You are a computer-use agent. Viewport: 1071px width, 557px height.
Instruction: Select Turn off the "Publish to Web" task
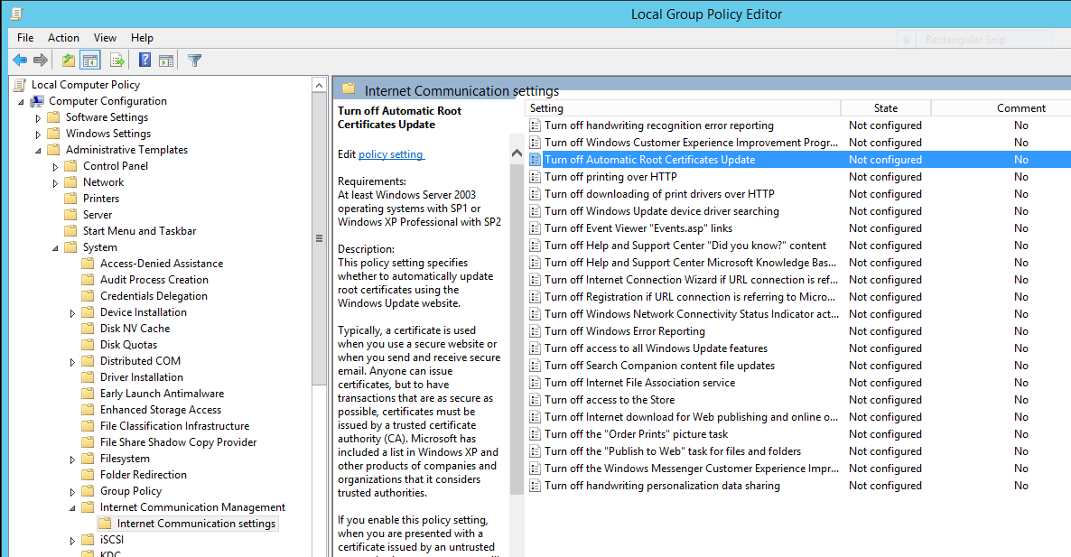(x=673, y=451)
